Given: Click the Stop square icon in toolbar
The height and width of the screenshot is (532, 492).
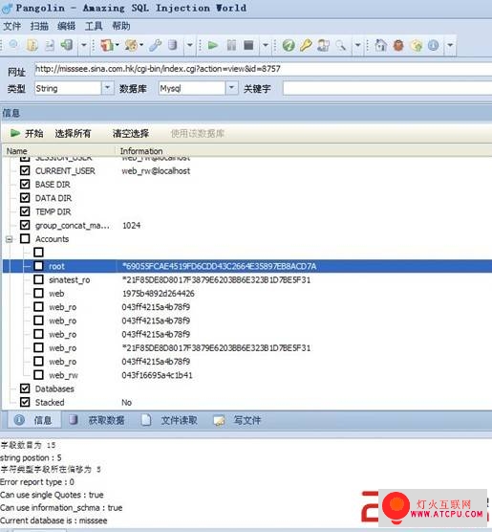Looking at the screenshot, I should (248, 45).
